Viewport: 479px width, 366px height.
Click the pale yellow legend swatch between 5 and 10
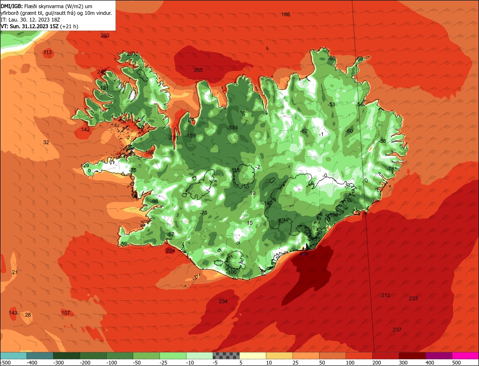pyautogui.click(x=252, y=355)
